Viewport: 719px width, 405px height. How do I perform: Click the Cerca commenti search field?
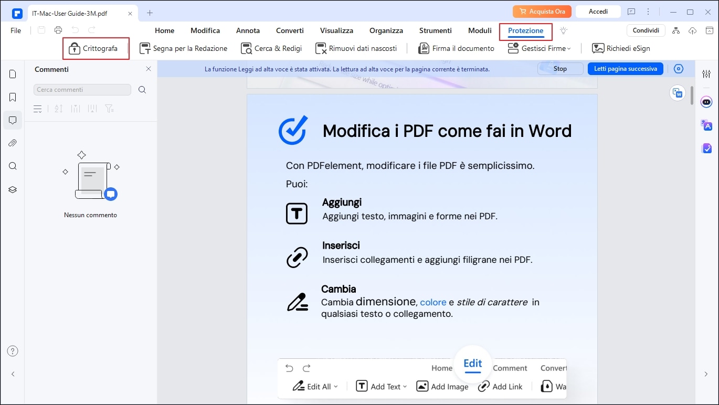82,90
